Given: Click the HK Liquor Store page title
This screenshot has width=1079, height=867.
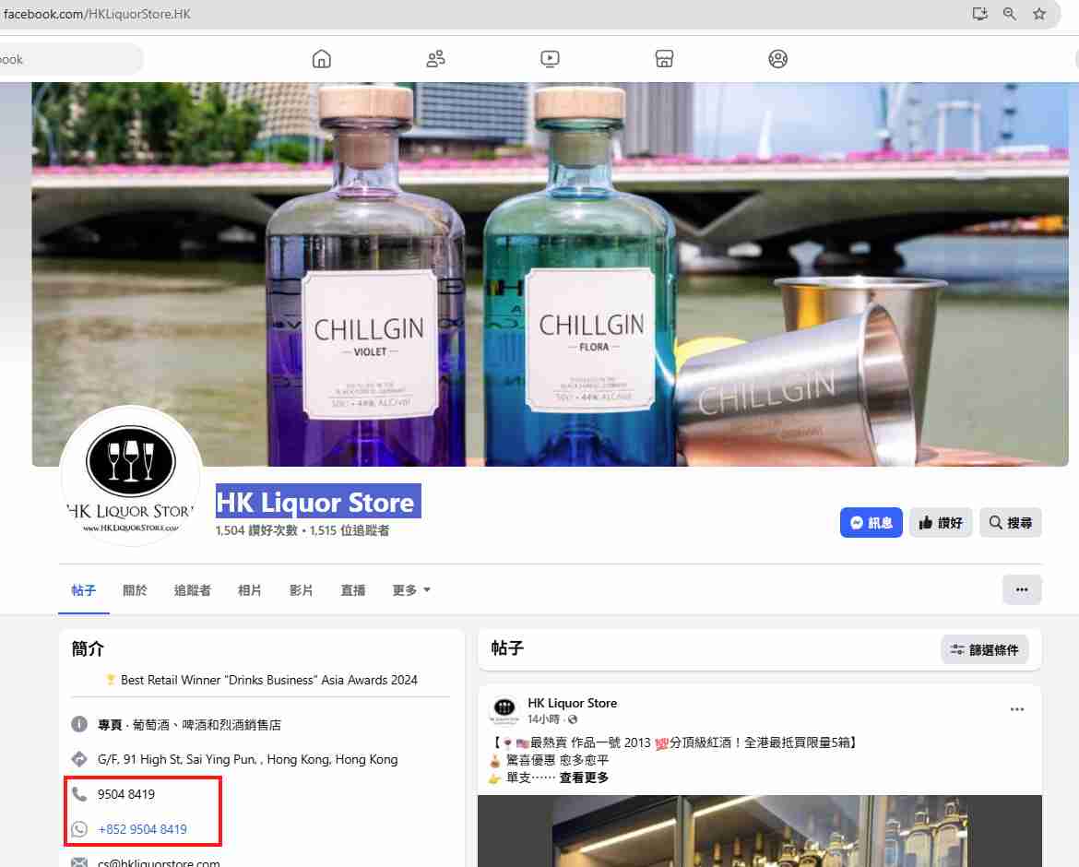Looking at the screenshot, I should click(315, 503).
